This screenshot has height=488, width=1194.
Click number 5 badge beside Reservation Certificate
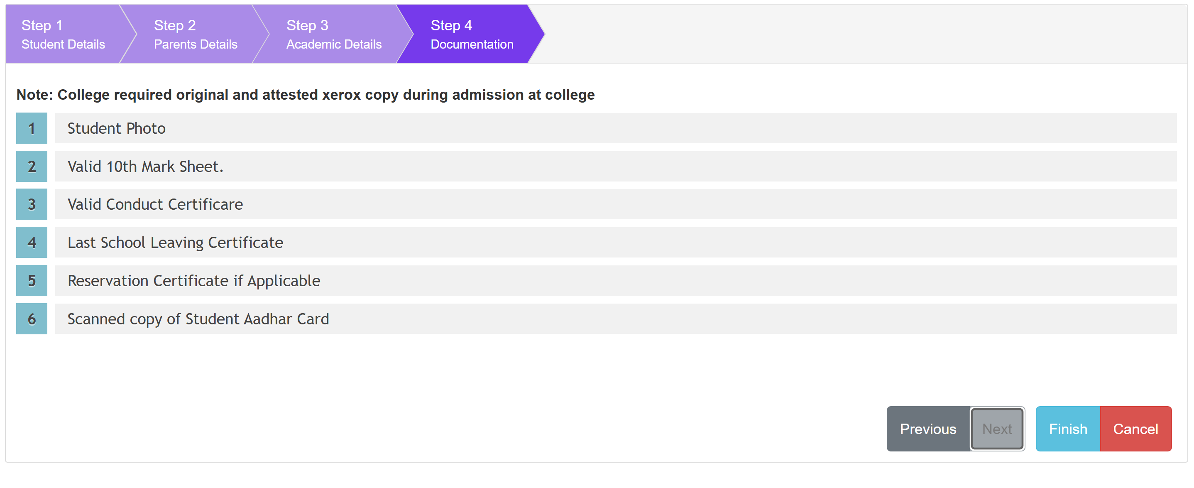click(32, 281)
